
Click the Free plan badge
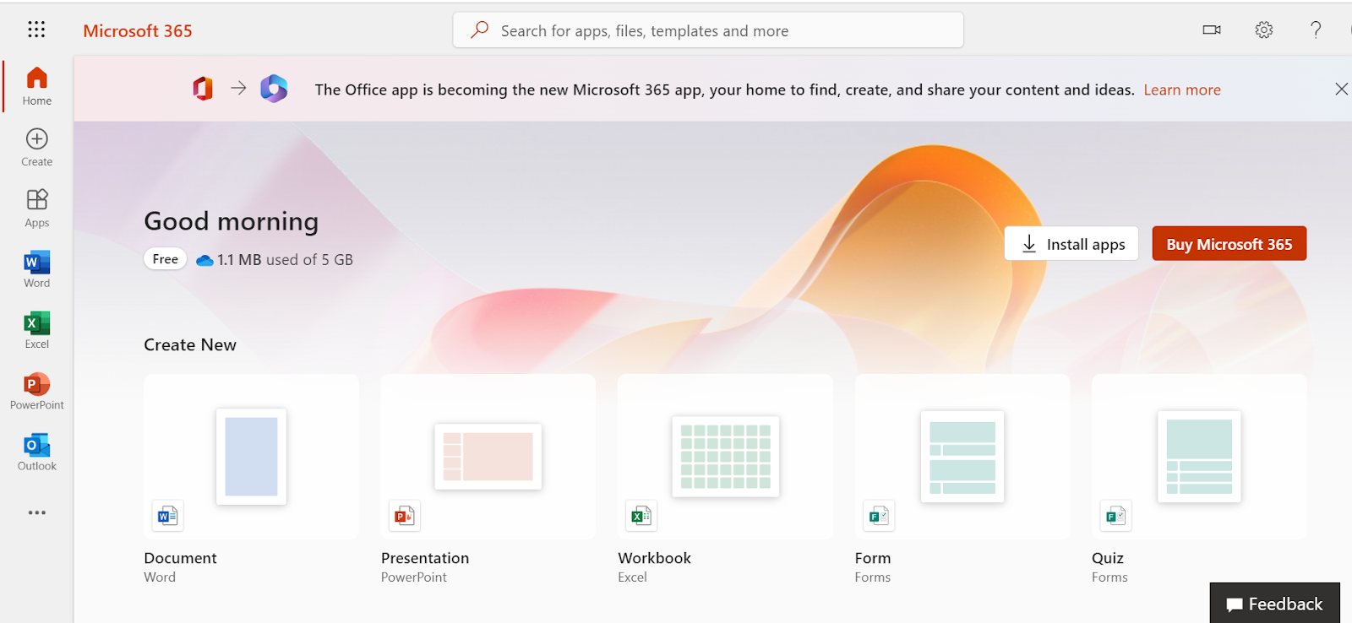coord(165,259)
